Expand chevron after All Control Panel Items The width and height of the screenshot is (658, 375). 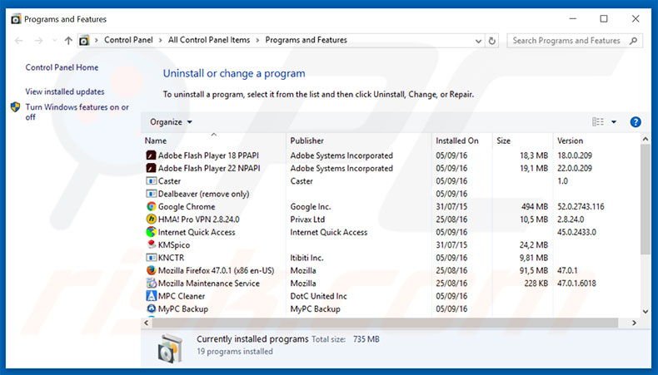(257, 40)
